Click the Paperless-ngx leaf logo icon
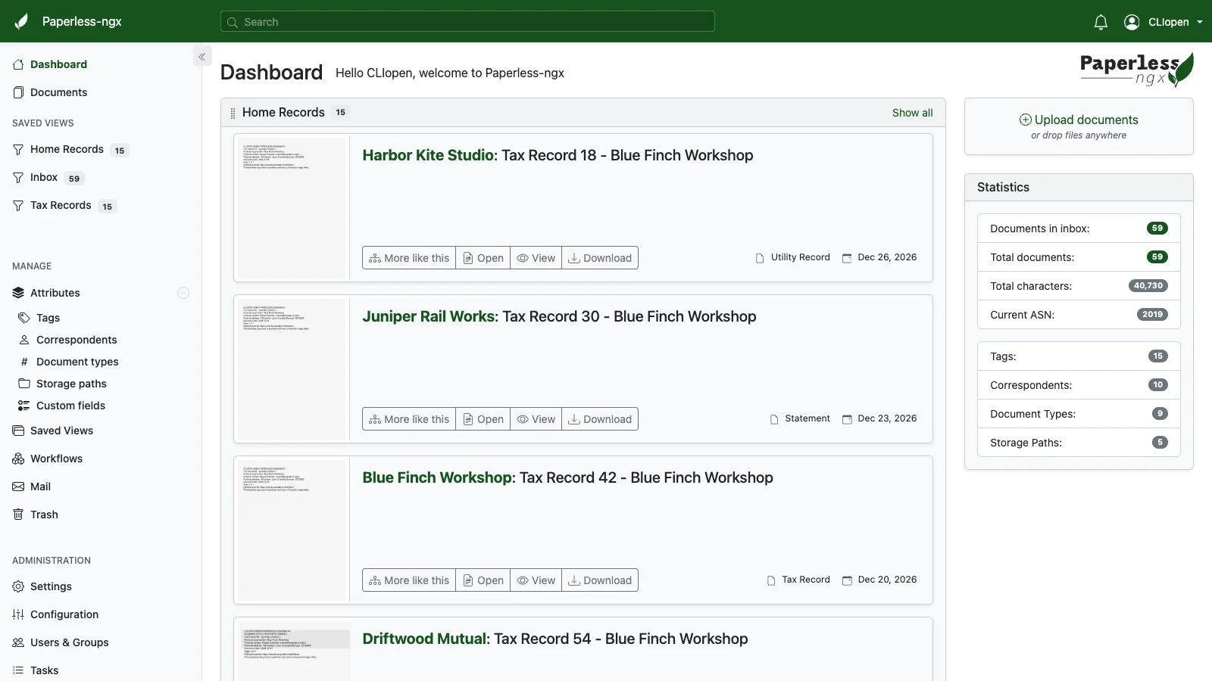 pyautogui.click(x=21, y=21)
